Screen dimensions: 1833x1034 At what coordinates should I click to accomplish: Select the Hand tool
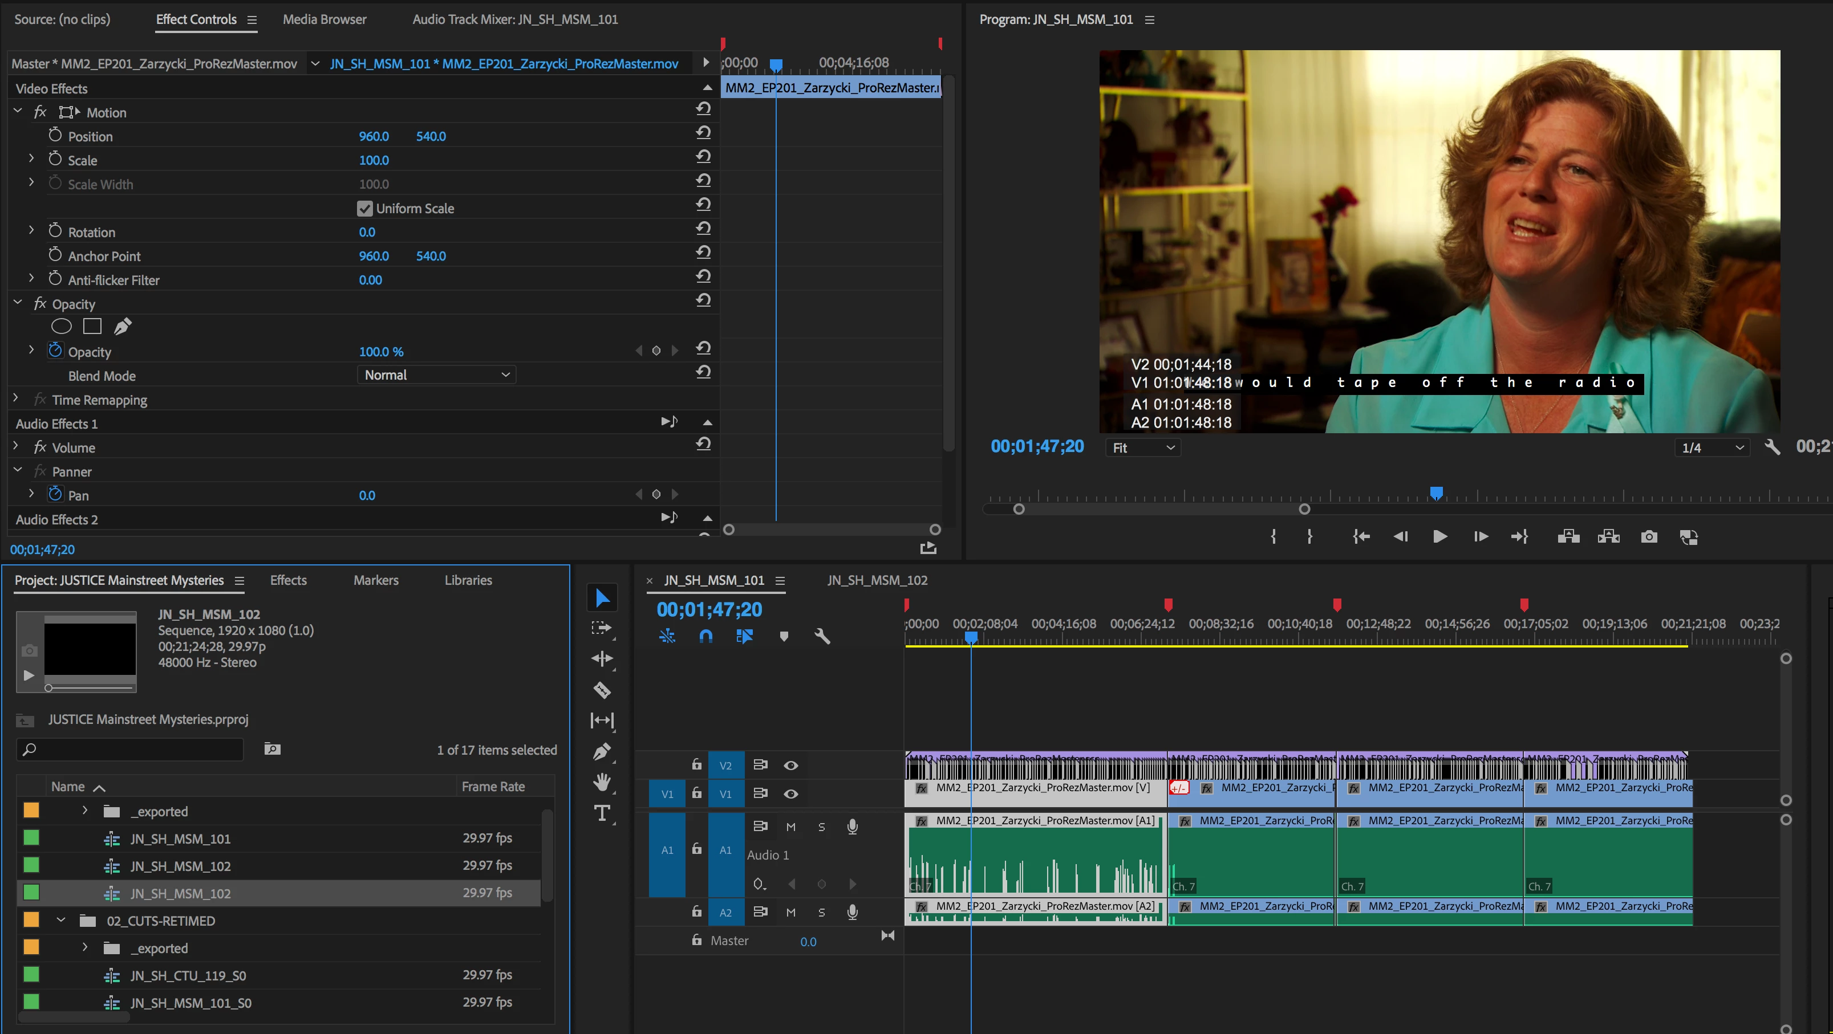point(602,782)
